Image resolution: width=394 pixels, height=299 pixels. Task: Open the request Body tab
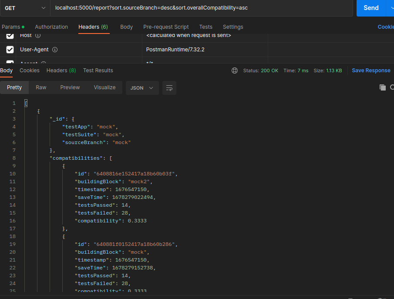click(x=126, y=27)
